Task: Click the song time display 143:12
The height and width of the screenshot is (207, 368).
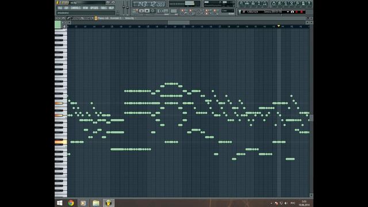Action: click(149, 4)
